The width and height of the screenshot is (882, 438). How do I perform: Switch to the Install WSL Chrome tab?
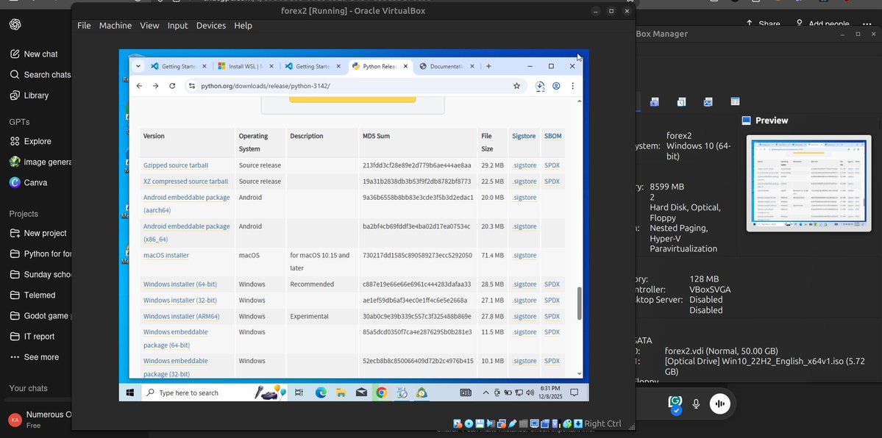[x=246, y=66]
